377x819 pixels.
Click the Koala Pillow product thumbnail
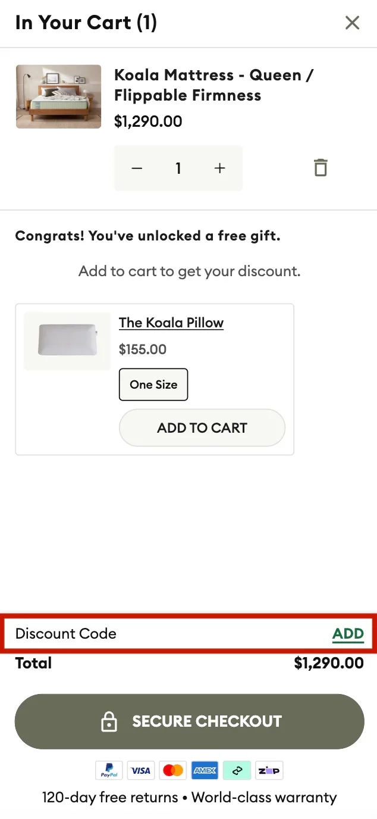click(67, 340)
